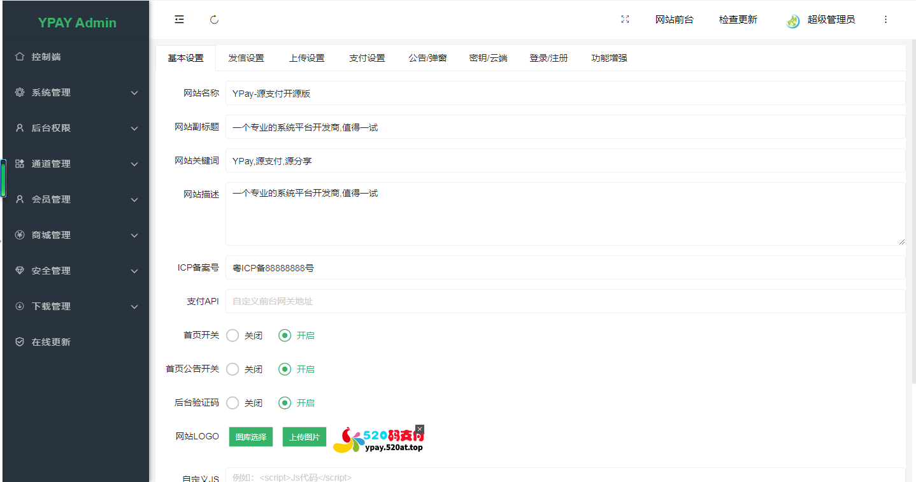Expand 下载管理 chevron arrow

point(134,307)
